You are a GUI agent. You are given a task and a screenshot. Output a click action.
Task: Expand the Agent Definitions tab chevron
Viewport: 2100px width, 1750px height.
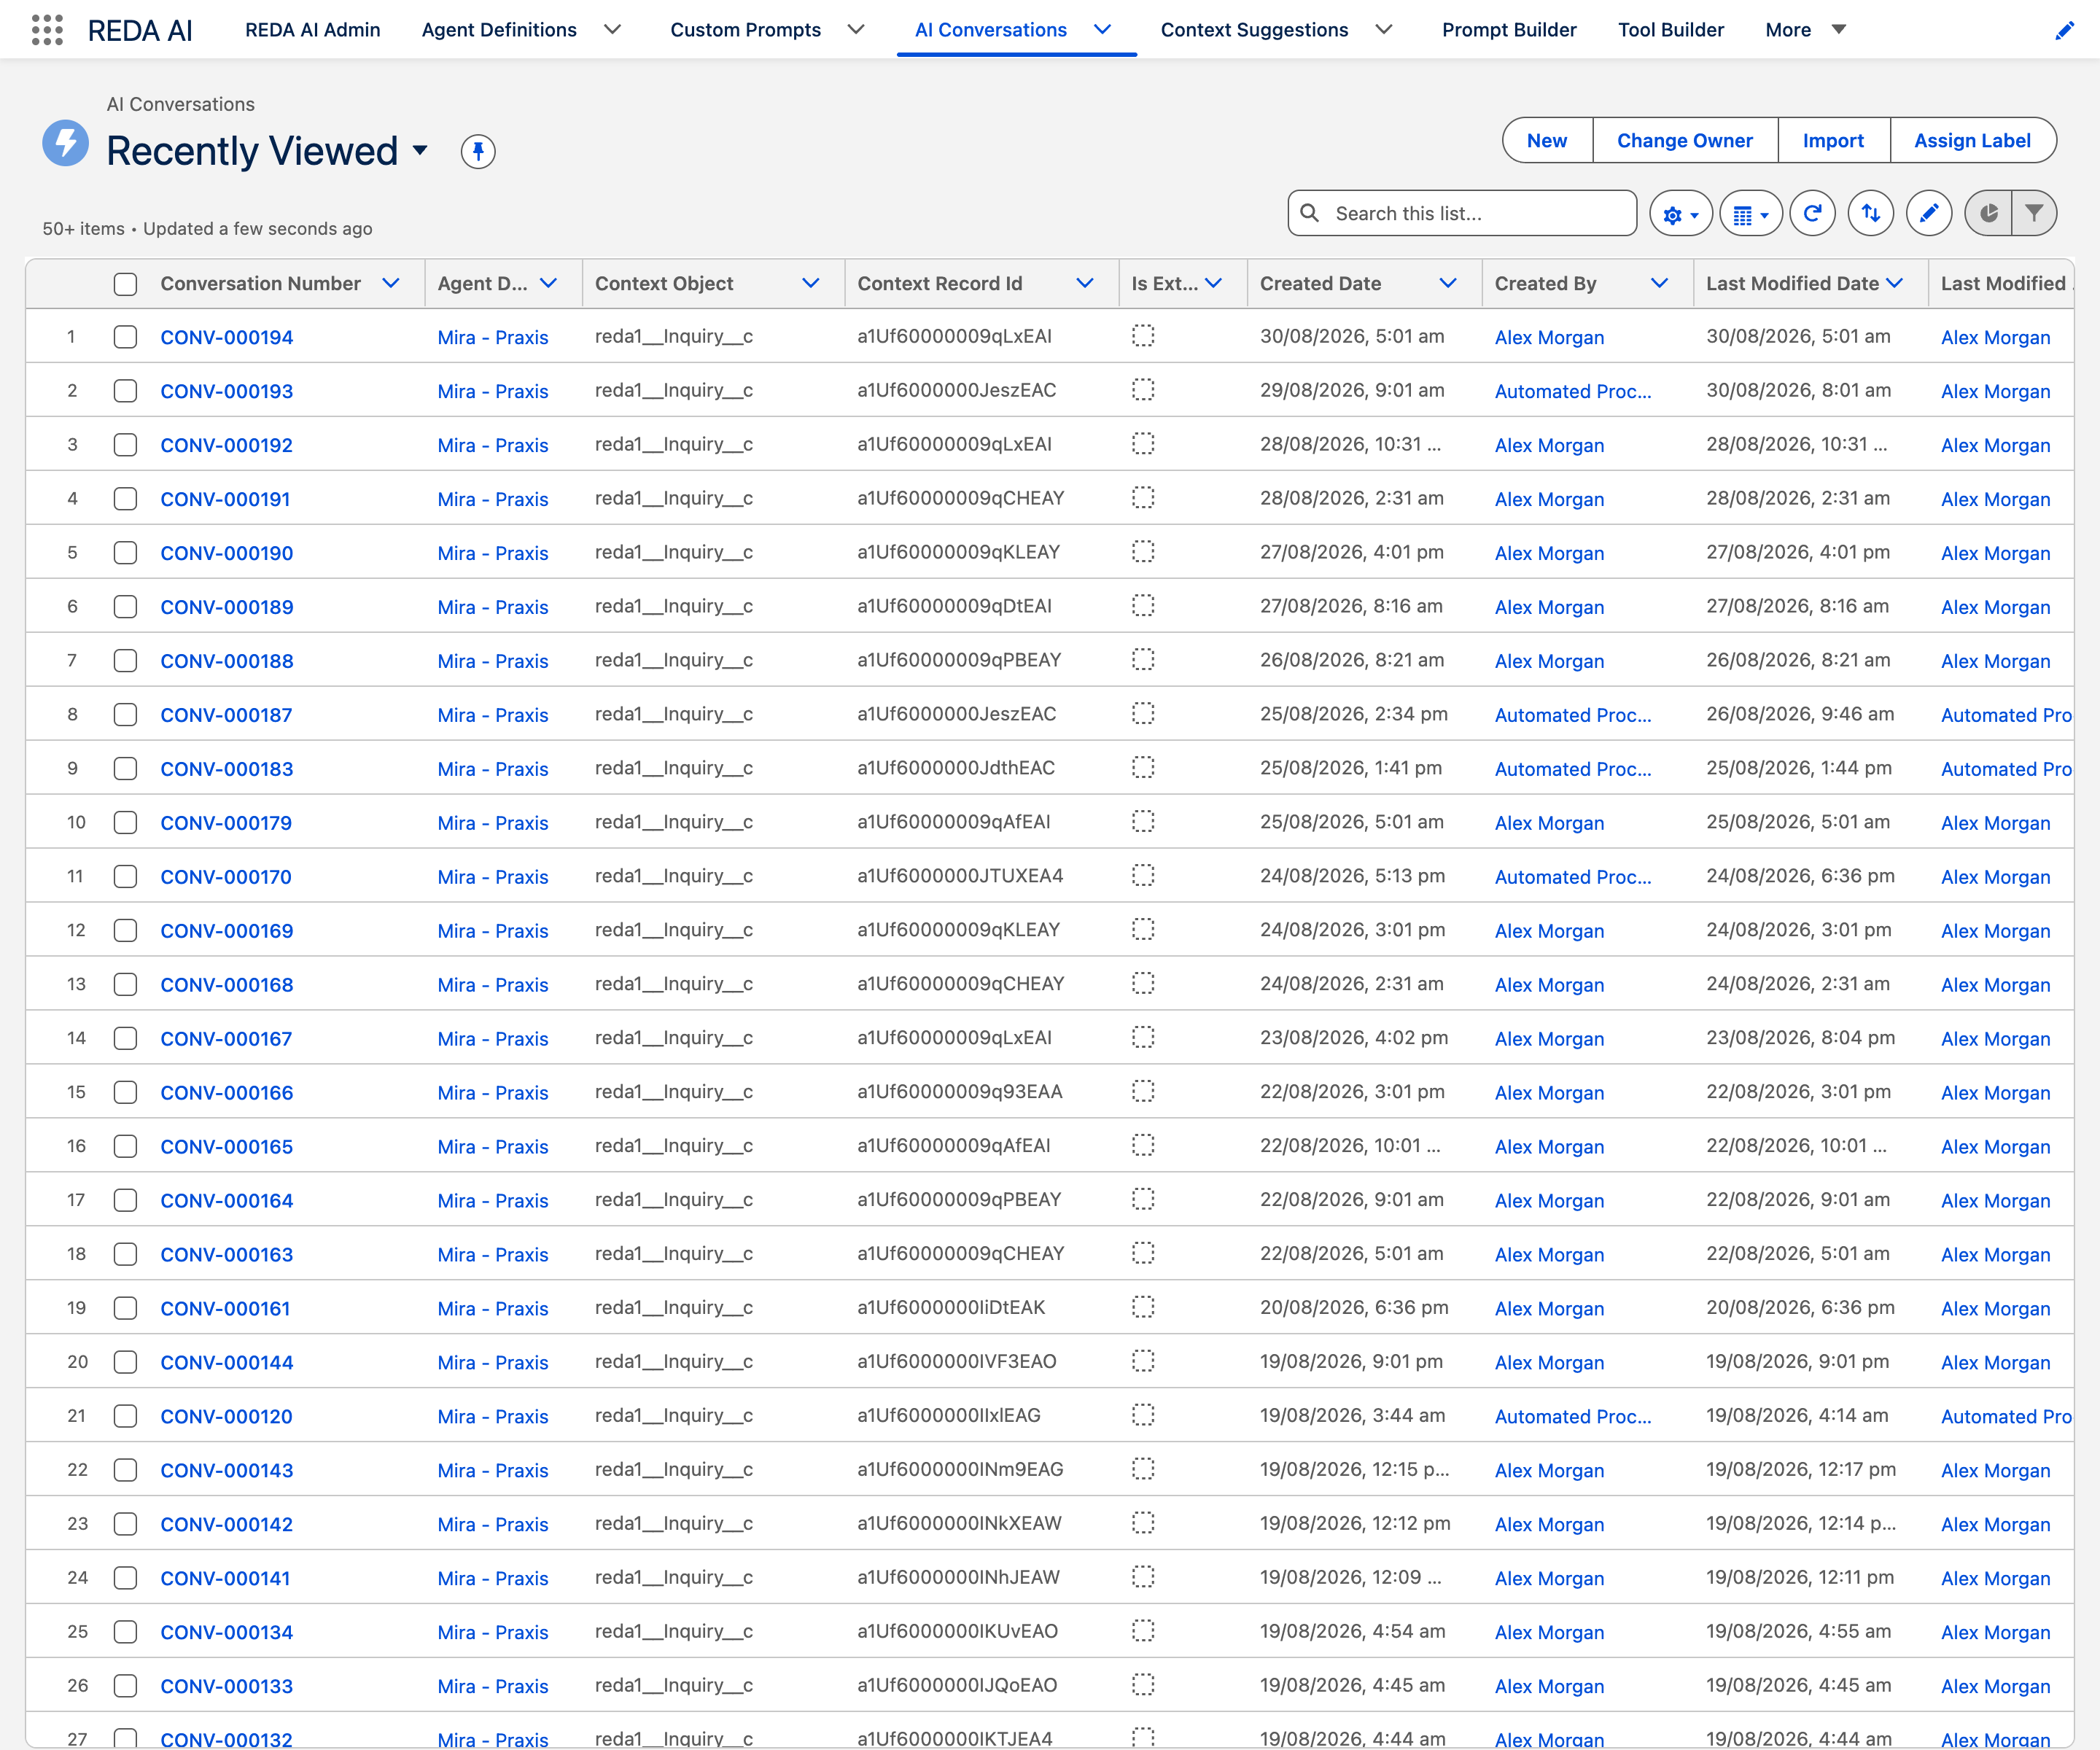(613, 30)
